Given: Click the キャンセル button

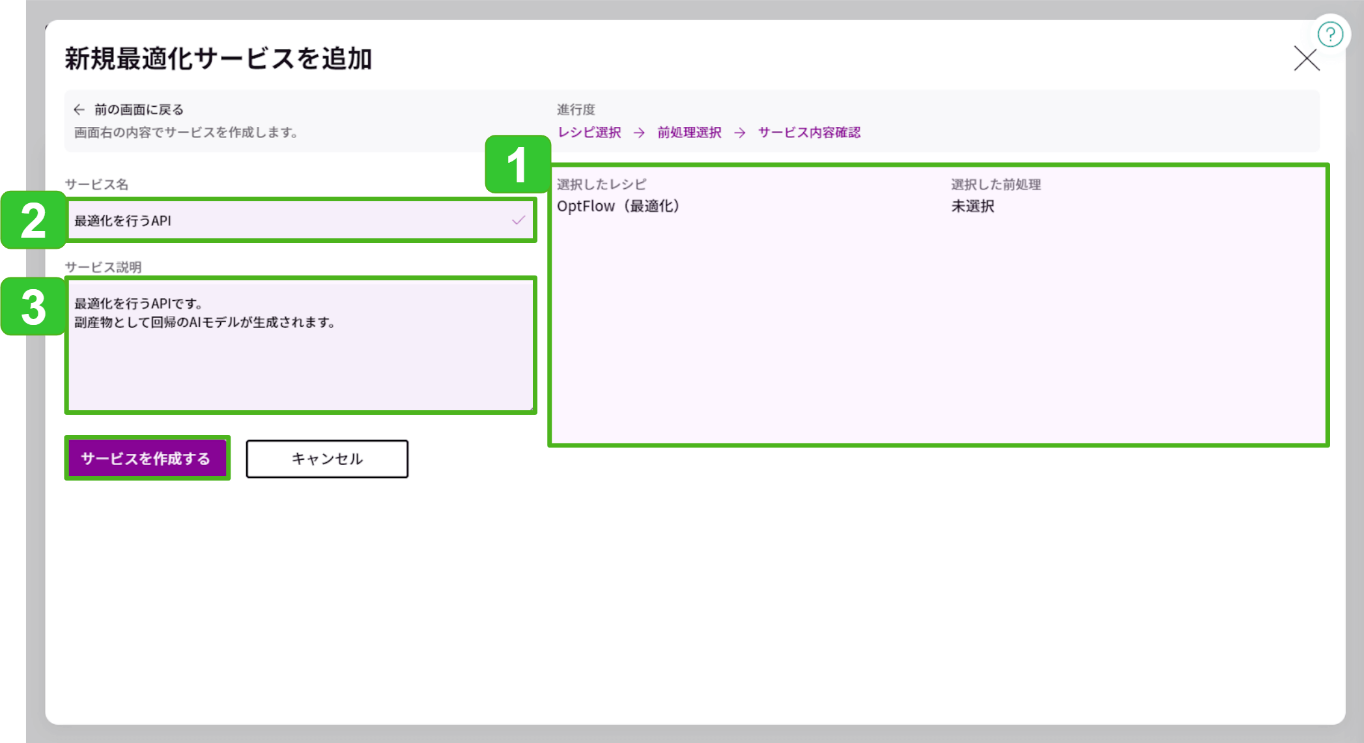Looking at the screenshot, I should [x=326, y=458].
